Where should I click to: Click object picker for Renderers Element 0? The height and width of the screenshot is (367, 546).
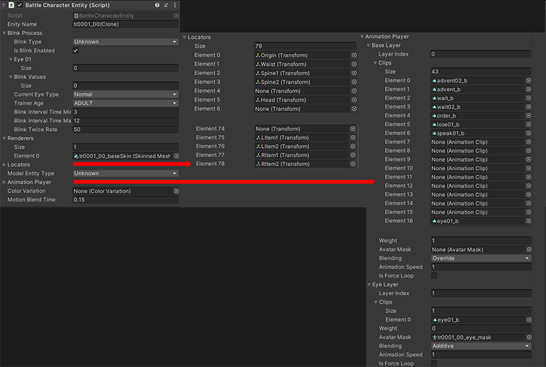pos(176,156)
